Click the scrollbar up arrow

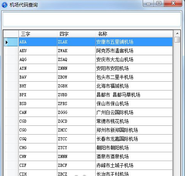pyautogui.click(x=177, y=33)
